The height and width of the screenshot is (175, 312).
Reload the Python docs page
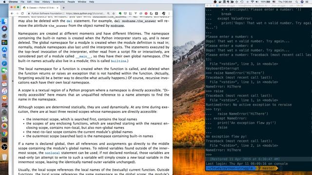pos(22,14)
